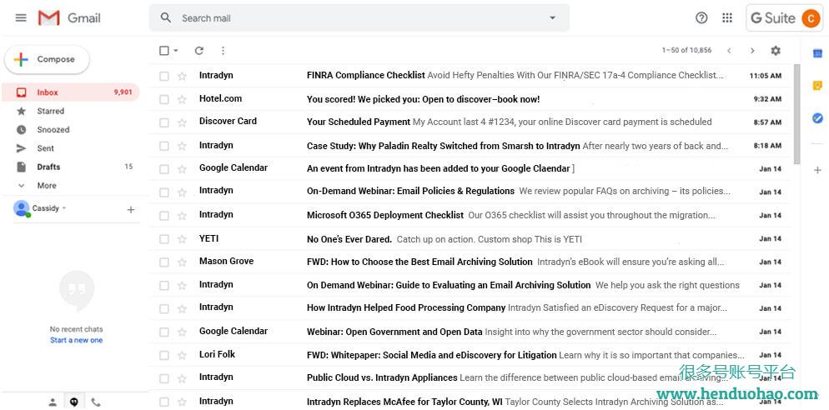Open FWD: Whitepaper Social Media and eDiscovery email
This screenshot has width=829, height=410.
pyautogui.click(x=431, y=355)
